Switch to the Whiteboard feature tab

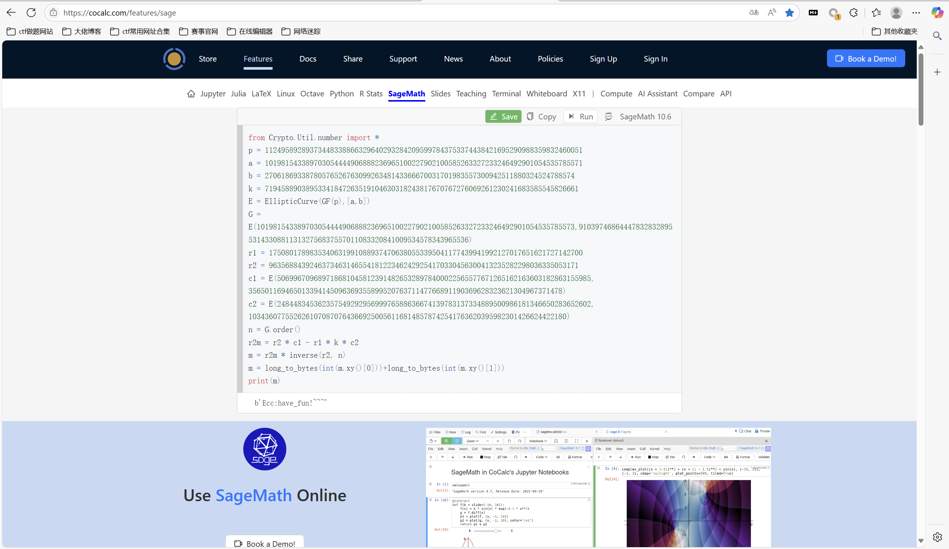click(547, 94)
